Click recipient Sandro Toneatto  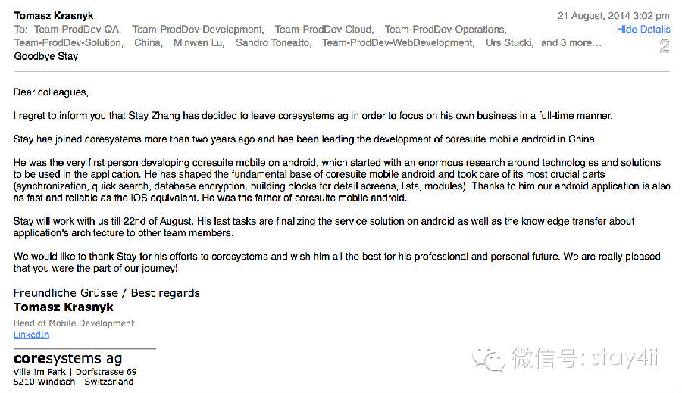pos(273,42)
